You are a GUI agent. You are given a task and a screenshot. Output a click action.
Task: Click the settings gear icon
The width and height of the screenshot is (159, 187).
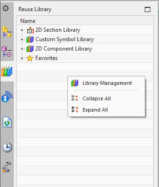coord(6,8)
